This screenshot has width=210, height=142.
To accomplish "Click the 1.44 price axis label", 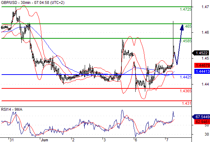I will point(205,84).
